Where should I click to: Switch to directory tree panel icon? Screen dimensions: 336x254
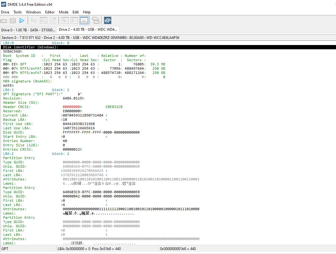tap(65, 20)
